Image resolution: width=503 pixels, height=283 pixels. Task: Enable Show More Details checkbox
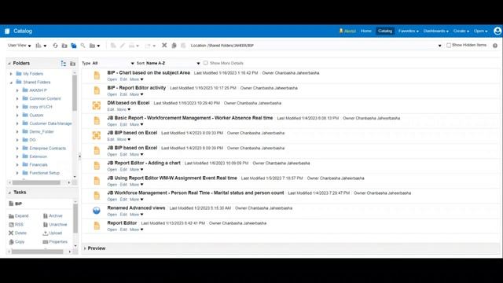206,63
